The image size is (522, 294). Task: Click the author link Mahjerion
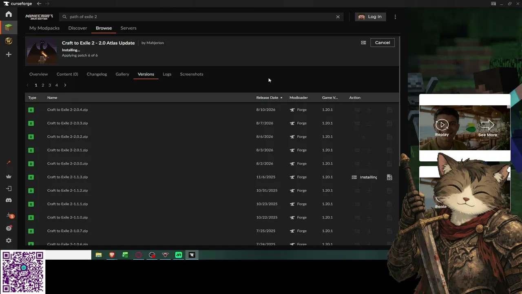tap(155, 43)
